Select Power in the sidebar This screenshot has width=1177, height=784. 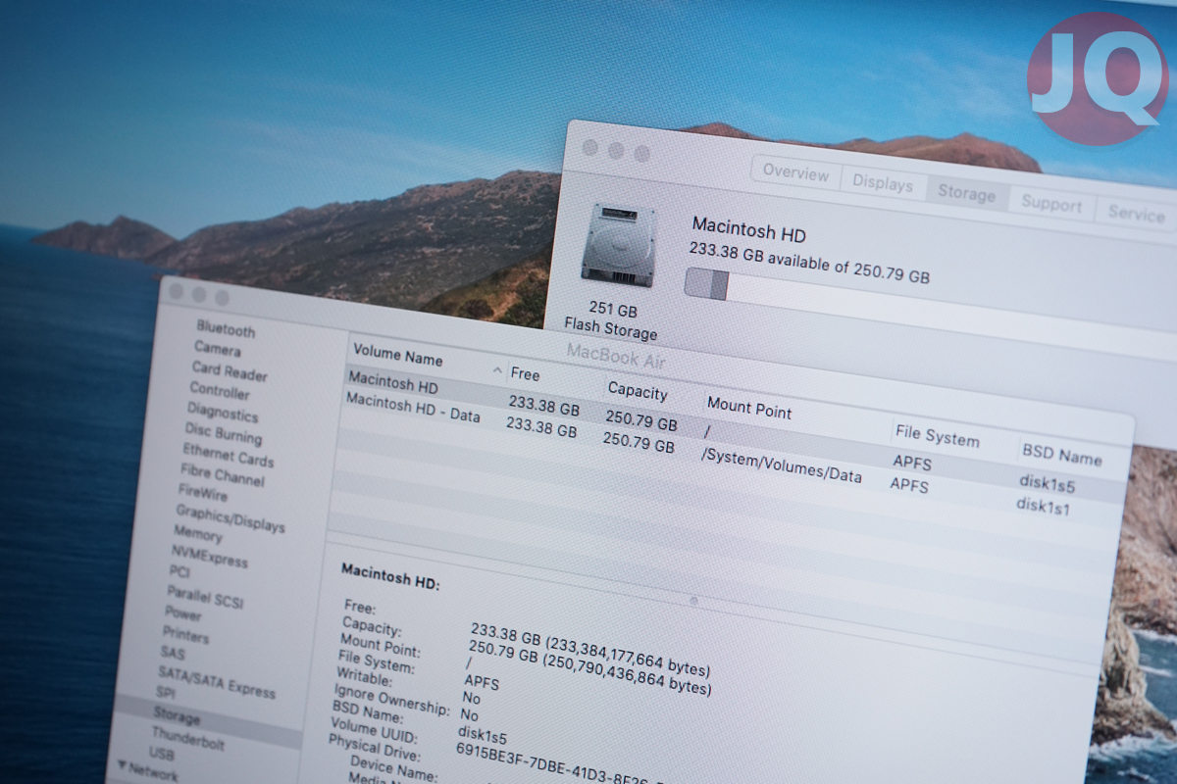point(183,613)
